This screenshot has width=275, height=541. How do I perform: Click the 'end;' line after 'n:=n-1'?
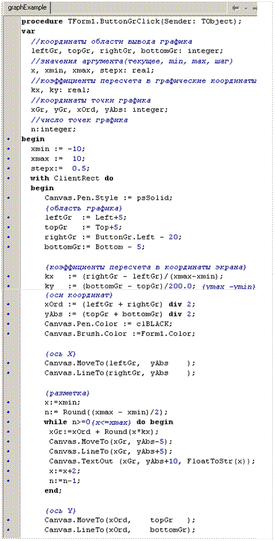(x=53, y=491)
